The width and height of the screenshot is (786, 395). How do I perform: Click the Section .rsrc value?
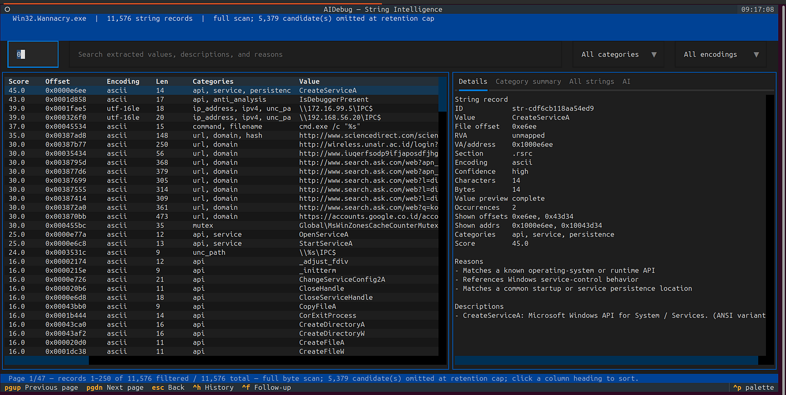522,153
